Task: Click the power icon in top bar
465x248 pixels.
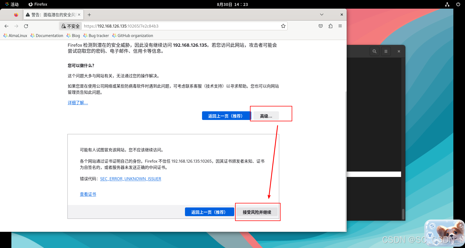Action: click(458, 4)
